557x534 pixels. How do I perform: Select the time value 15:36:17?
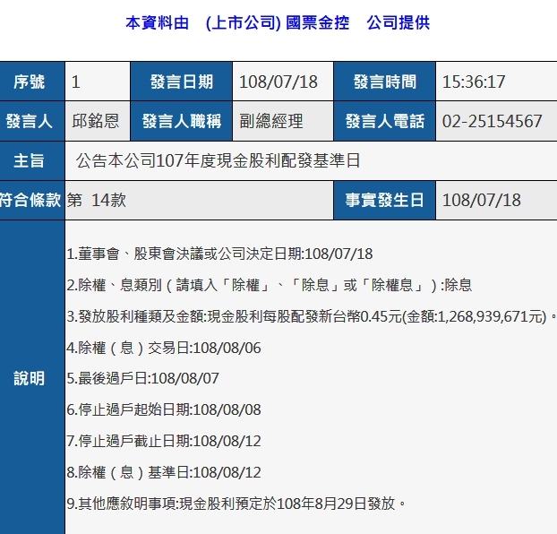pos(474,82)
